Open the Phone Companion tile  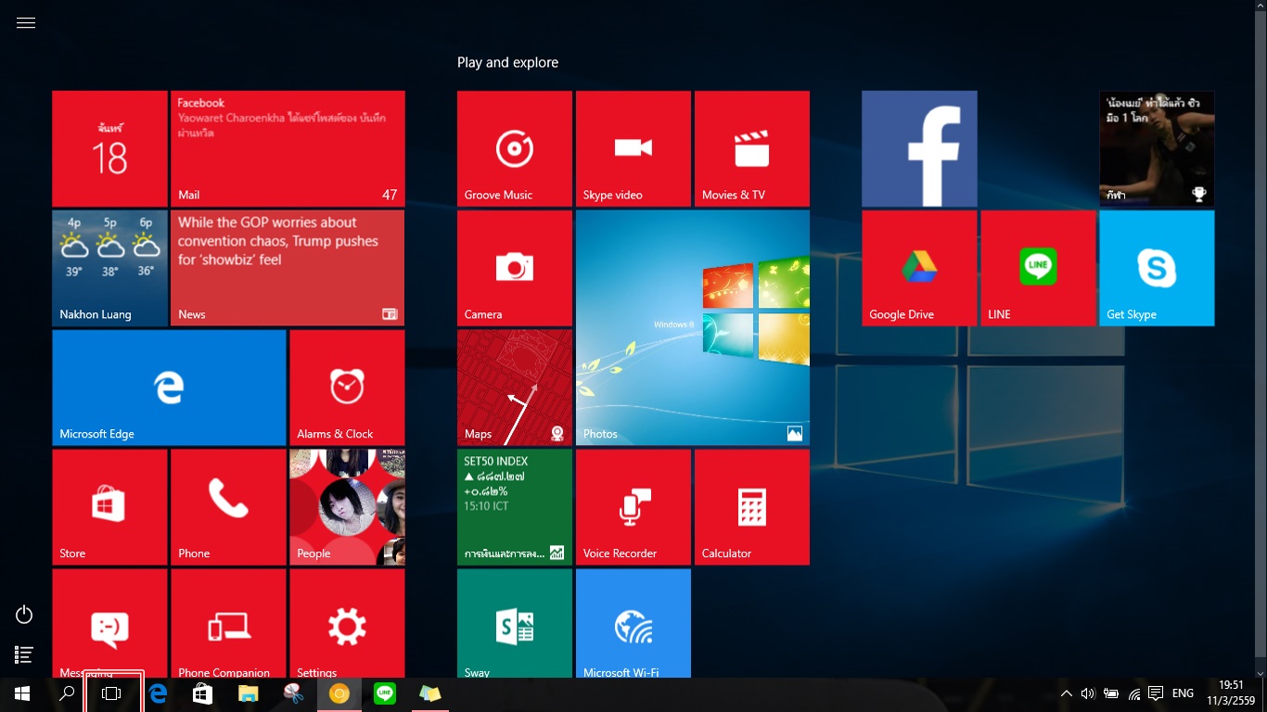228,623
